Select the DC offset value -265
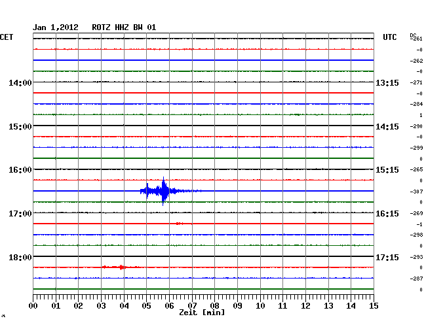 point(416,169)
